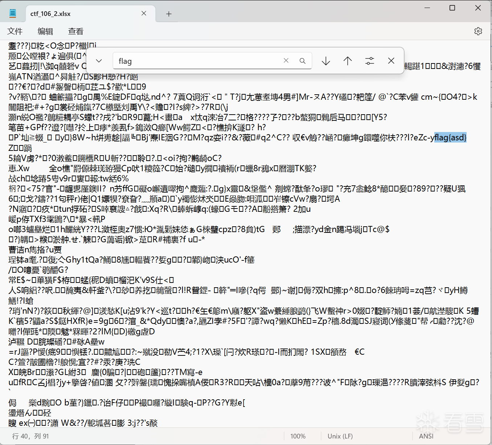Open the 编辑 (Edit) menu

(45, 31)
